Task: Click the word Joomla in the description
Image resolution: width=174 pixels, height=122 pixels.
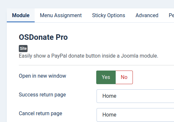Action: 130,56
